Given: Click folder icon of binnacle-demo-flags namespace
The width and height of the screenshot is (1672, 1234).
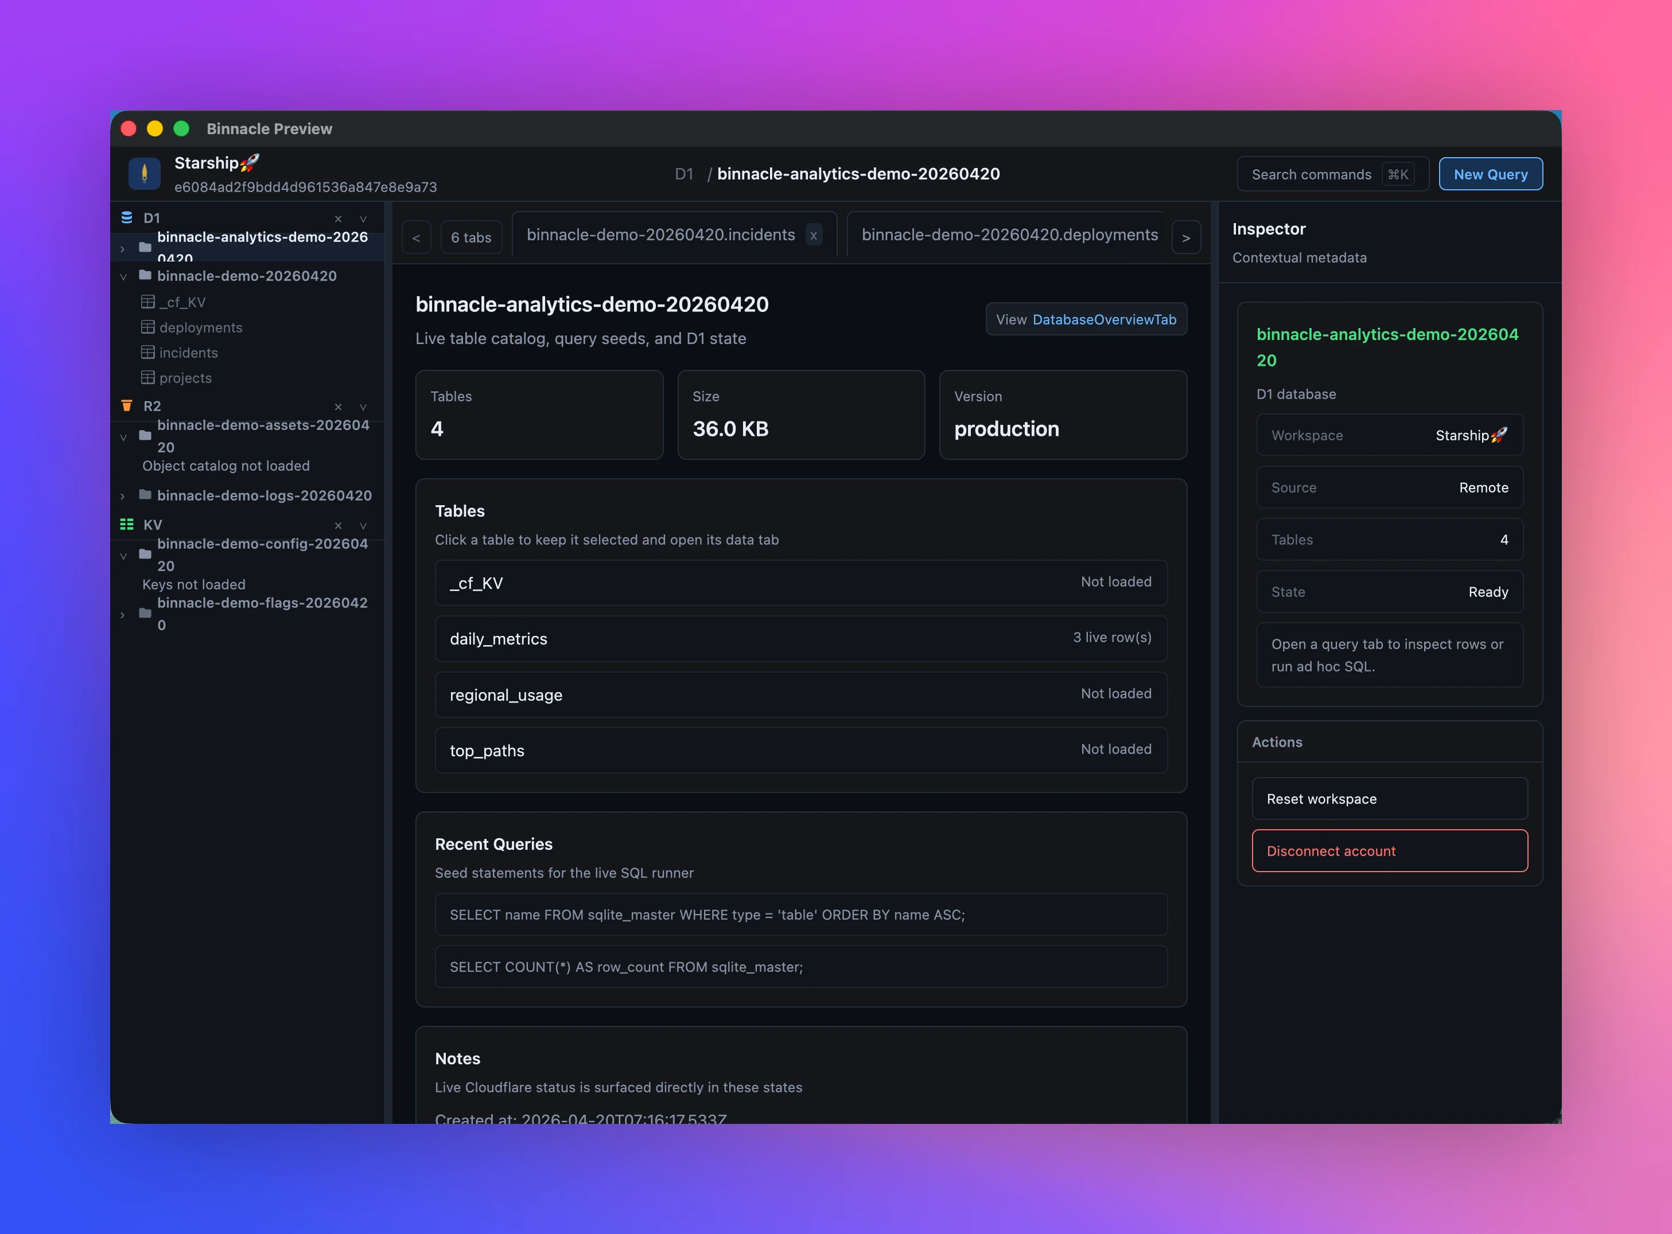Looking at the screenshot, I should (x=145, y=613).
